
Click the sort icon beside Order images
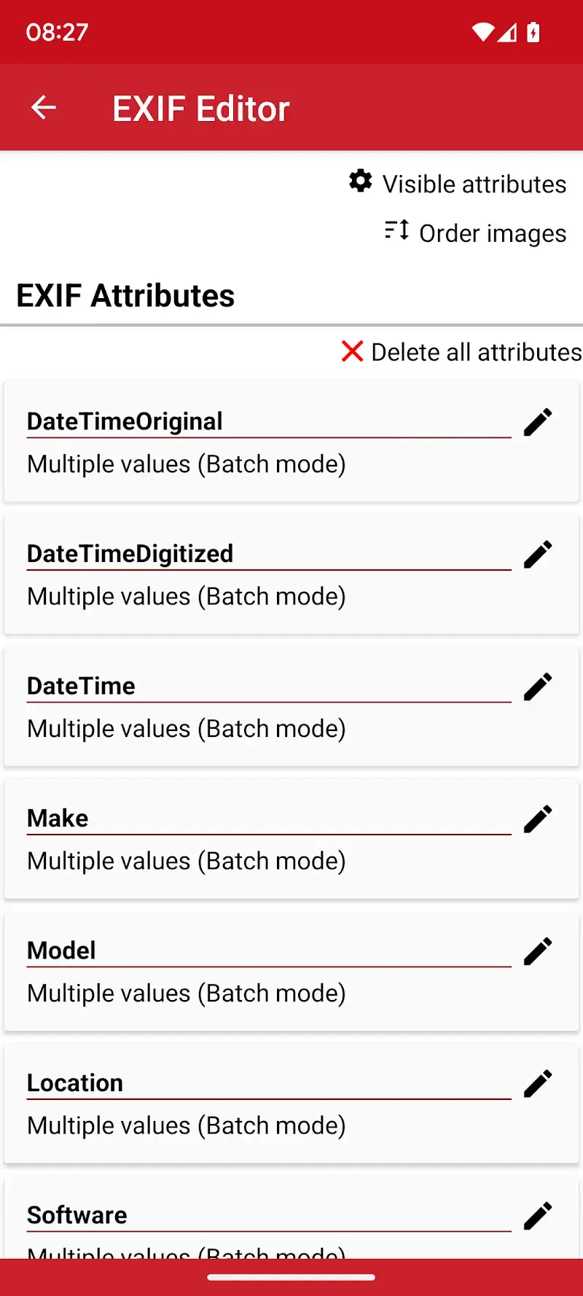coord(396,230)
